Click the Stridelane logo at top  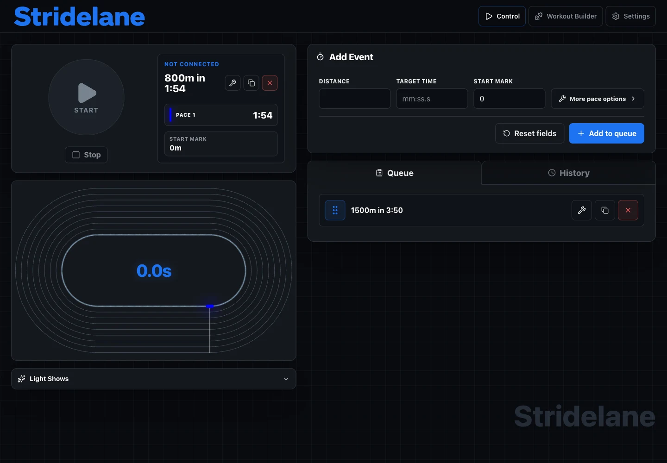pos(79,17)
